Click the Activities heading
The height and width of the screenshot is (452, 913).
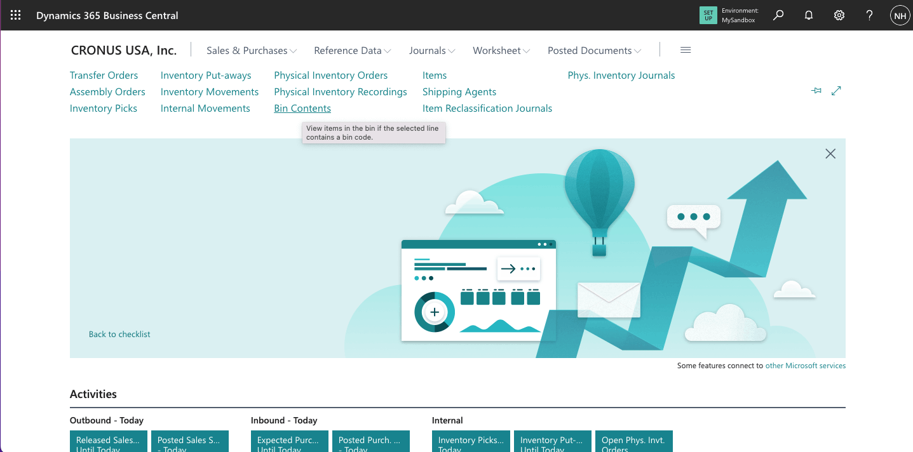tap(93, 394)
